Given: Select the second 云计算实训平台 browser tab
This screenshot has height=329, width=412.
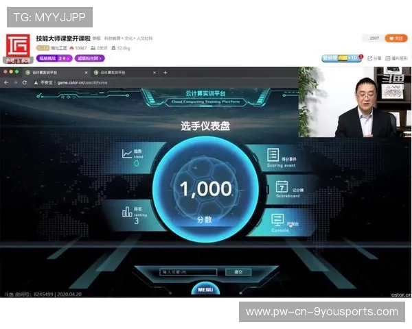Looking at the screenshot, I should point(125,73).
